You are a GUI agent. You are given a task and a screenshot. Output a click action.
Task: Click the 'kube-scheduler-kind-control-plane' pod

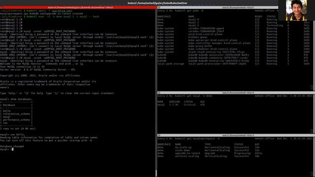coord(213,49)
